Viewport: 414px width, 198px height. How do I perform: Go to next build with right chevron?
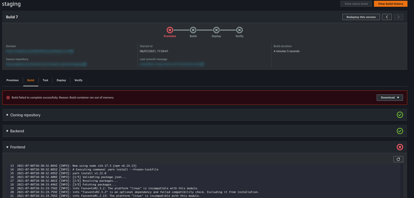coord(398,17)
